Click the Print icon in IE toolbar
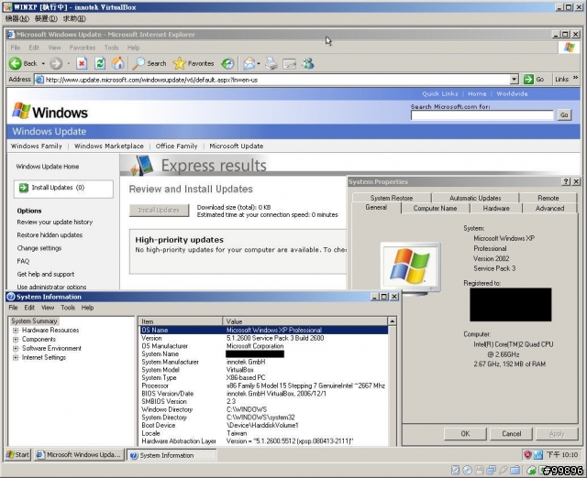This screenshot has width=587, height=478. click(x=271, y=63)
